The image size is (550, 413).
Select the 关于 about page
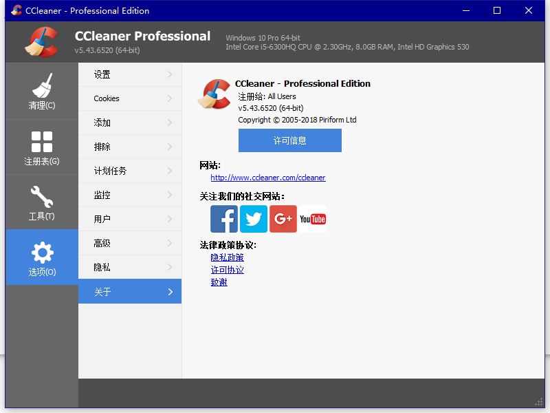(130, 291)
